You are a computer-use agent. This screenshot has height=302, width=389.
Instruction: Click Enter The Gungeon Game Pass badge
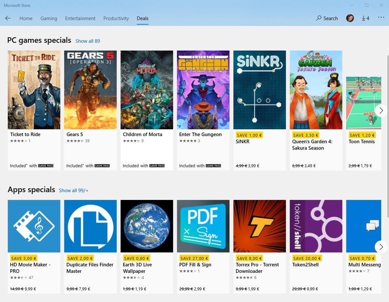pyautogui.click(x=213, y=166)
